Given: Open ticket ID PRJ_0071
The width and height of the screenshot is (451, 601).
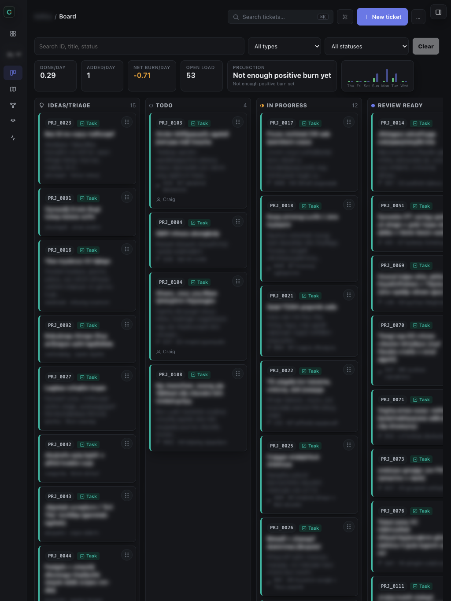Looking at the screenshot, I should pos(392,400).
